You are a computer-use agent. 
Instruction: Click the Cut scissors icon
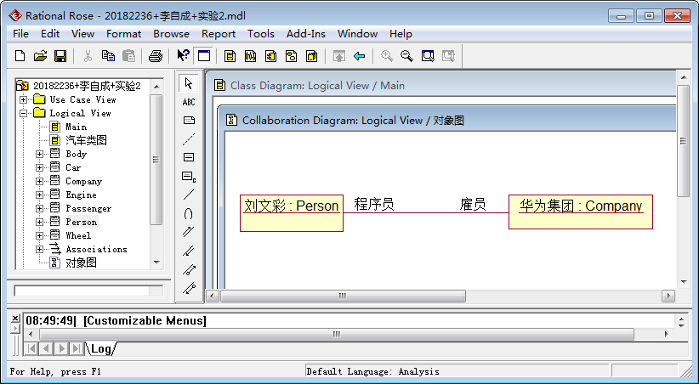click(88, 56)
